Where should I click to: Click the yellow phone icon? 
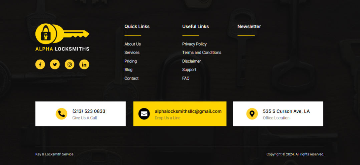[61, 114]
